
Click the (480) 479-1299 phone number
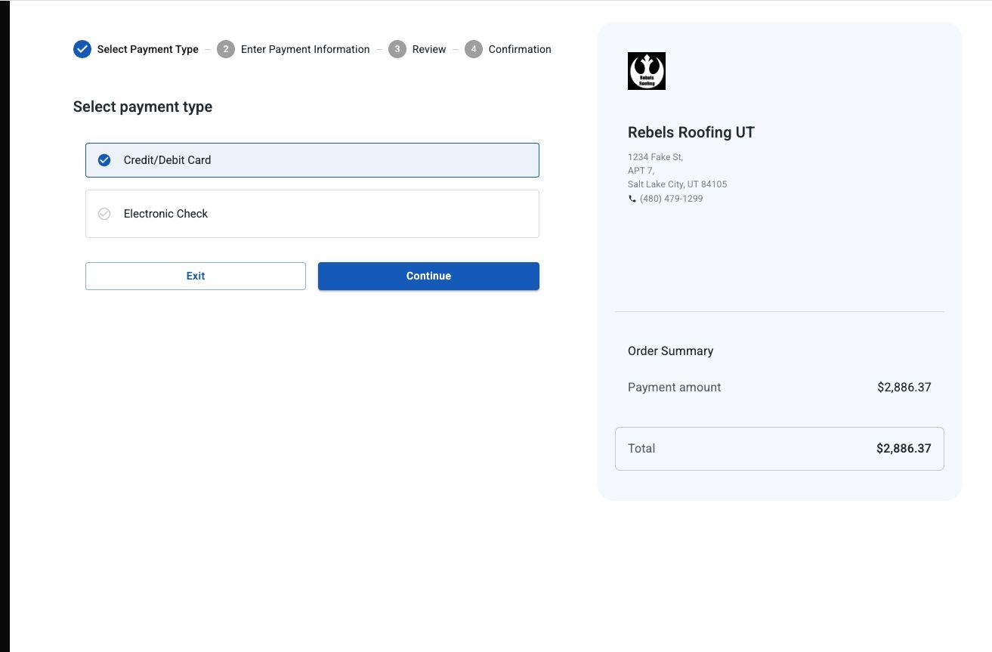click(x=671, y=199)
